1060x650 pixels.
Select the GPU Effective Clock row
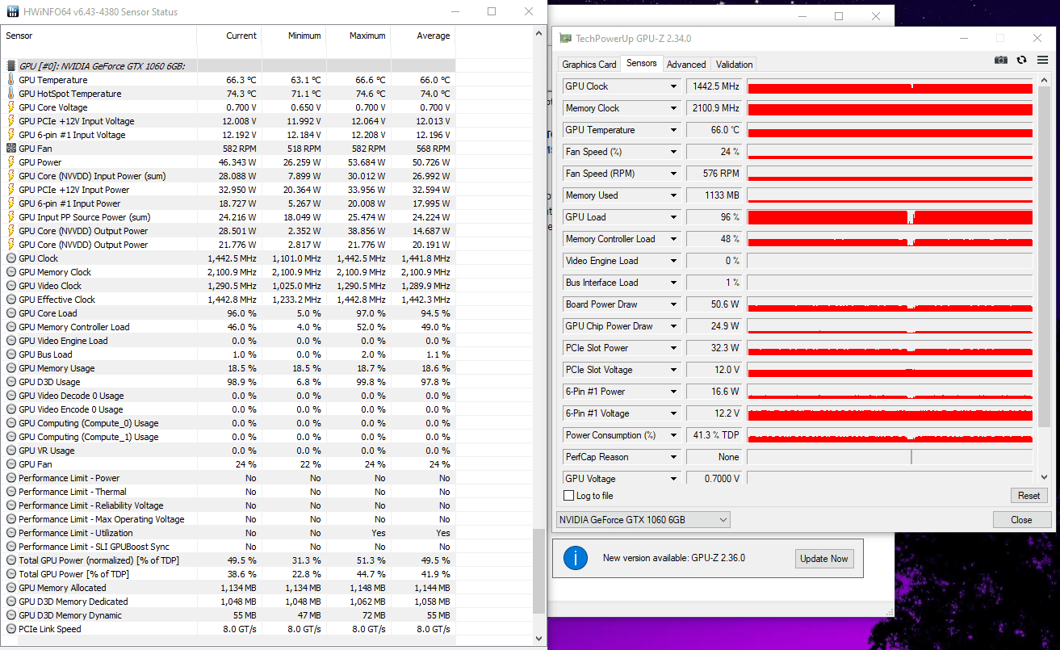tap(228, 300)
